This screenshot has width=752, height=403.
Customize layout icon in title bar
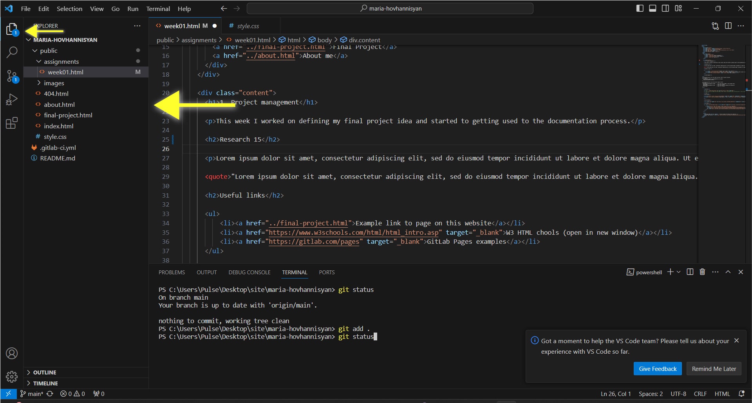(x=678, y=8)
